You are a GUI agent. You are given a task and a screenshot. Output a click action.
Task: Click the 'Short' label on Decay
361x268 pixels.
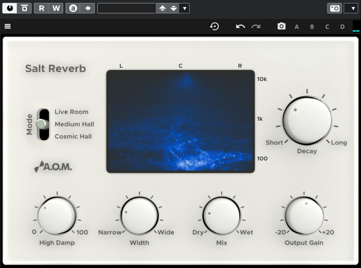tap(274, 143)
